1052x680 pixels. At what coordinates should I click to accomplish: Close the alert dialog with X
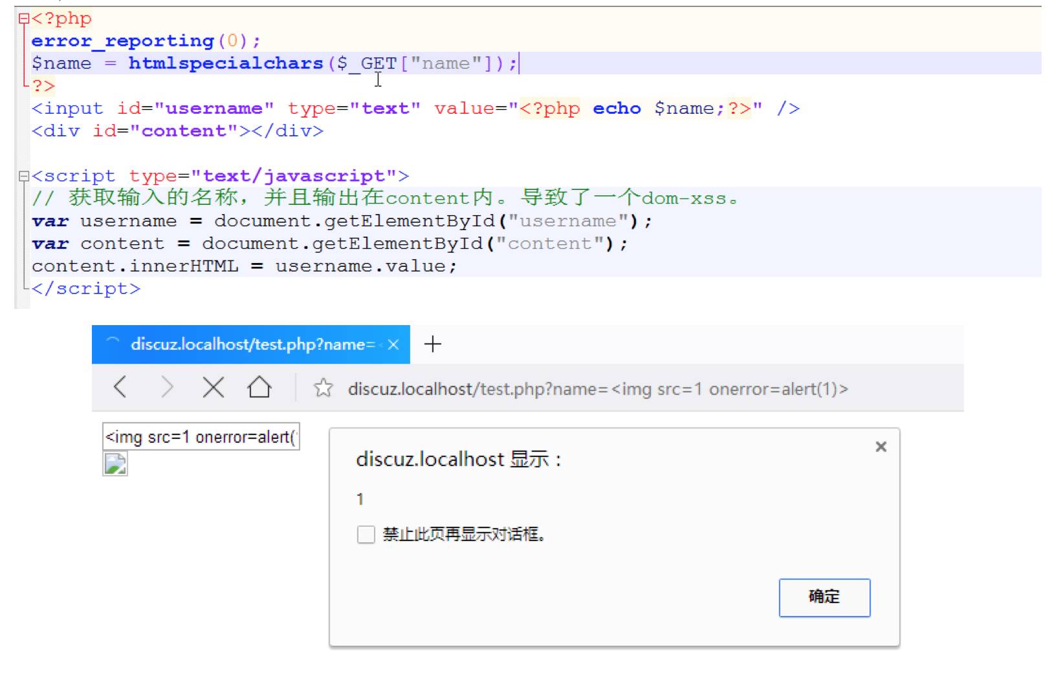point(881,447)
